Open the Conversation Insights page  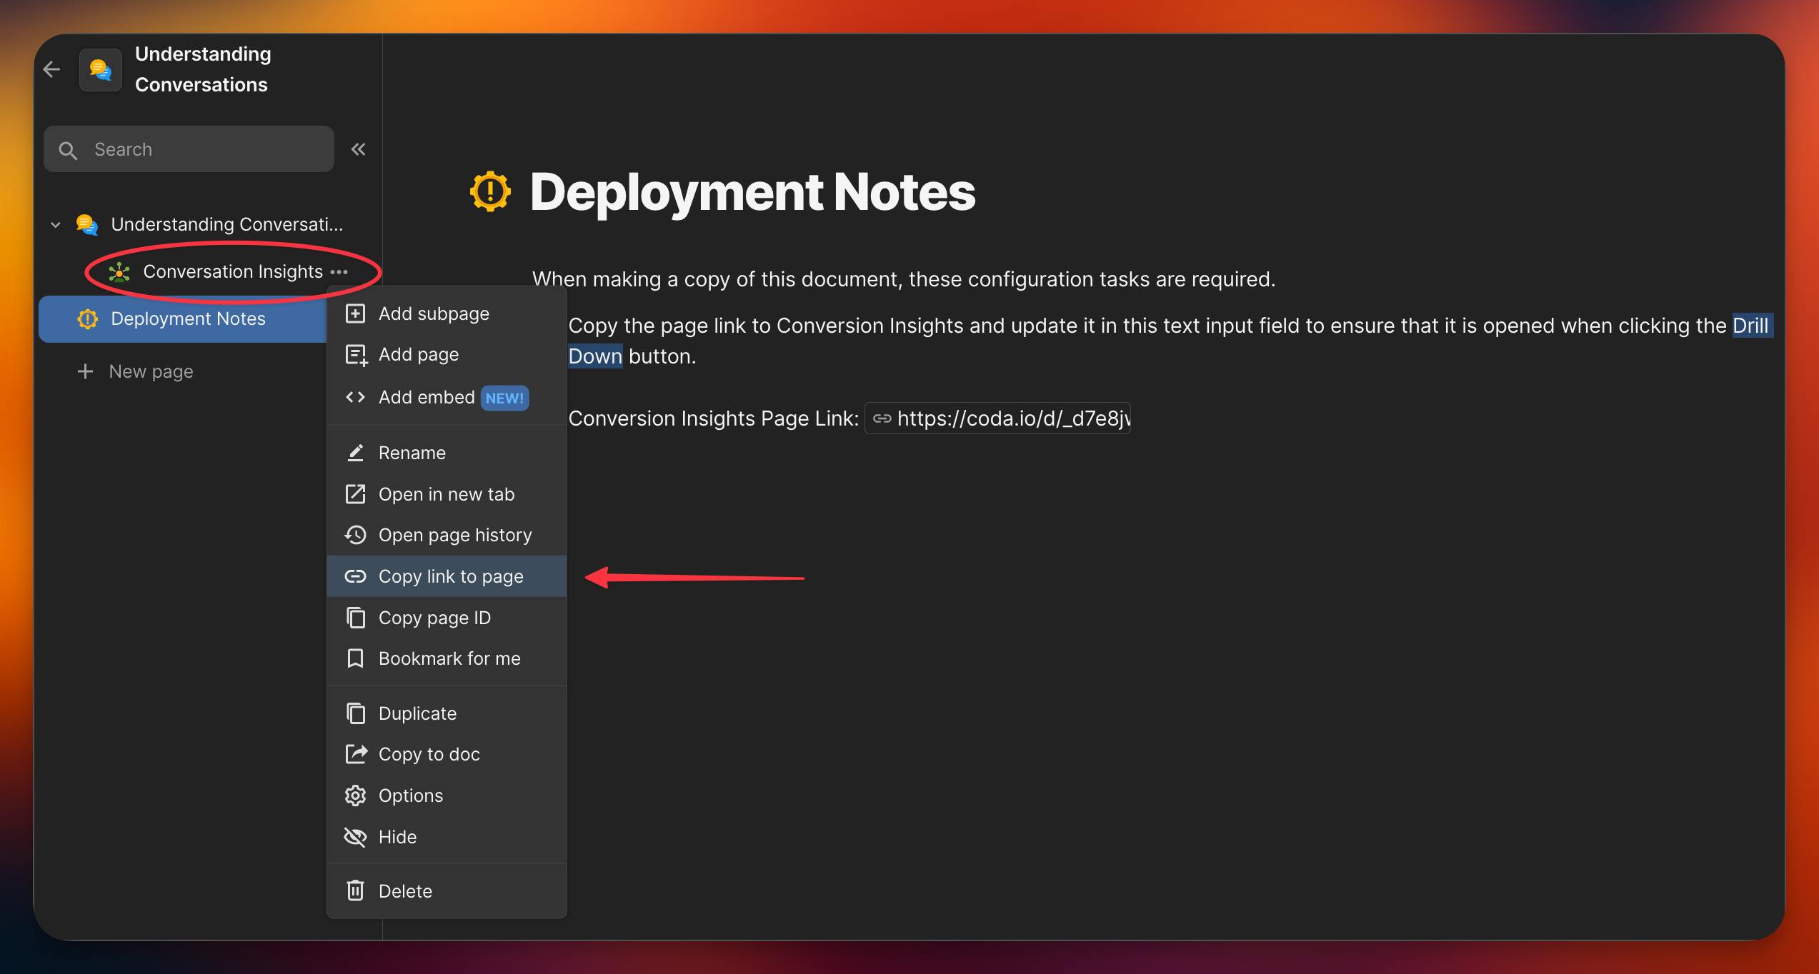(x=233, y=272)
